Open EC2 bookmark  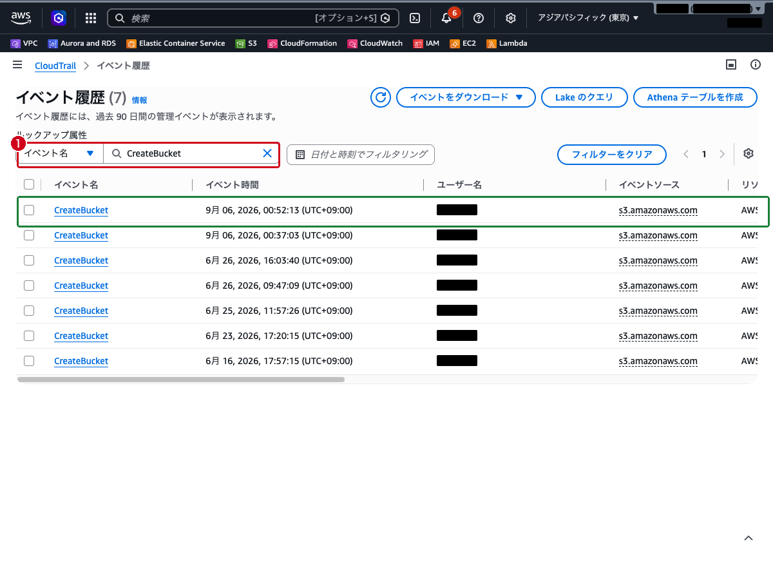[463, 43]
